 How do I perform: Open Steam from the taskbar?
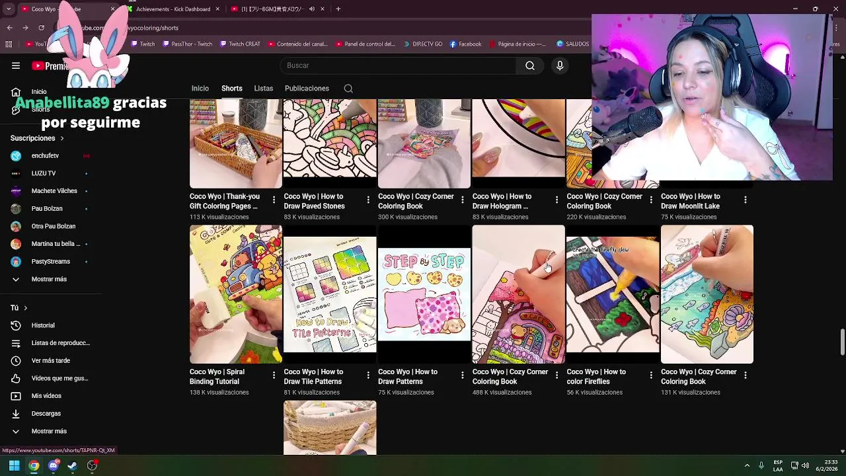click(72, 465)
